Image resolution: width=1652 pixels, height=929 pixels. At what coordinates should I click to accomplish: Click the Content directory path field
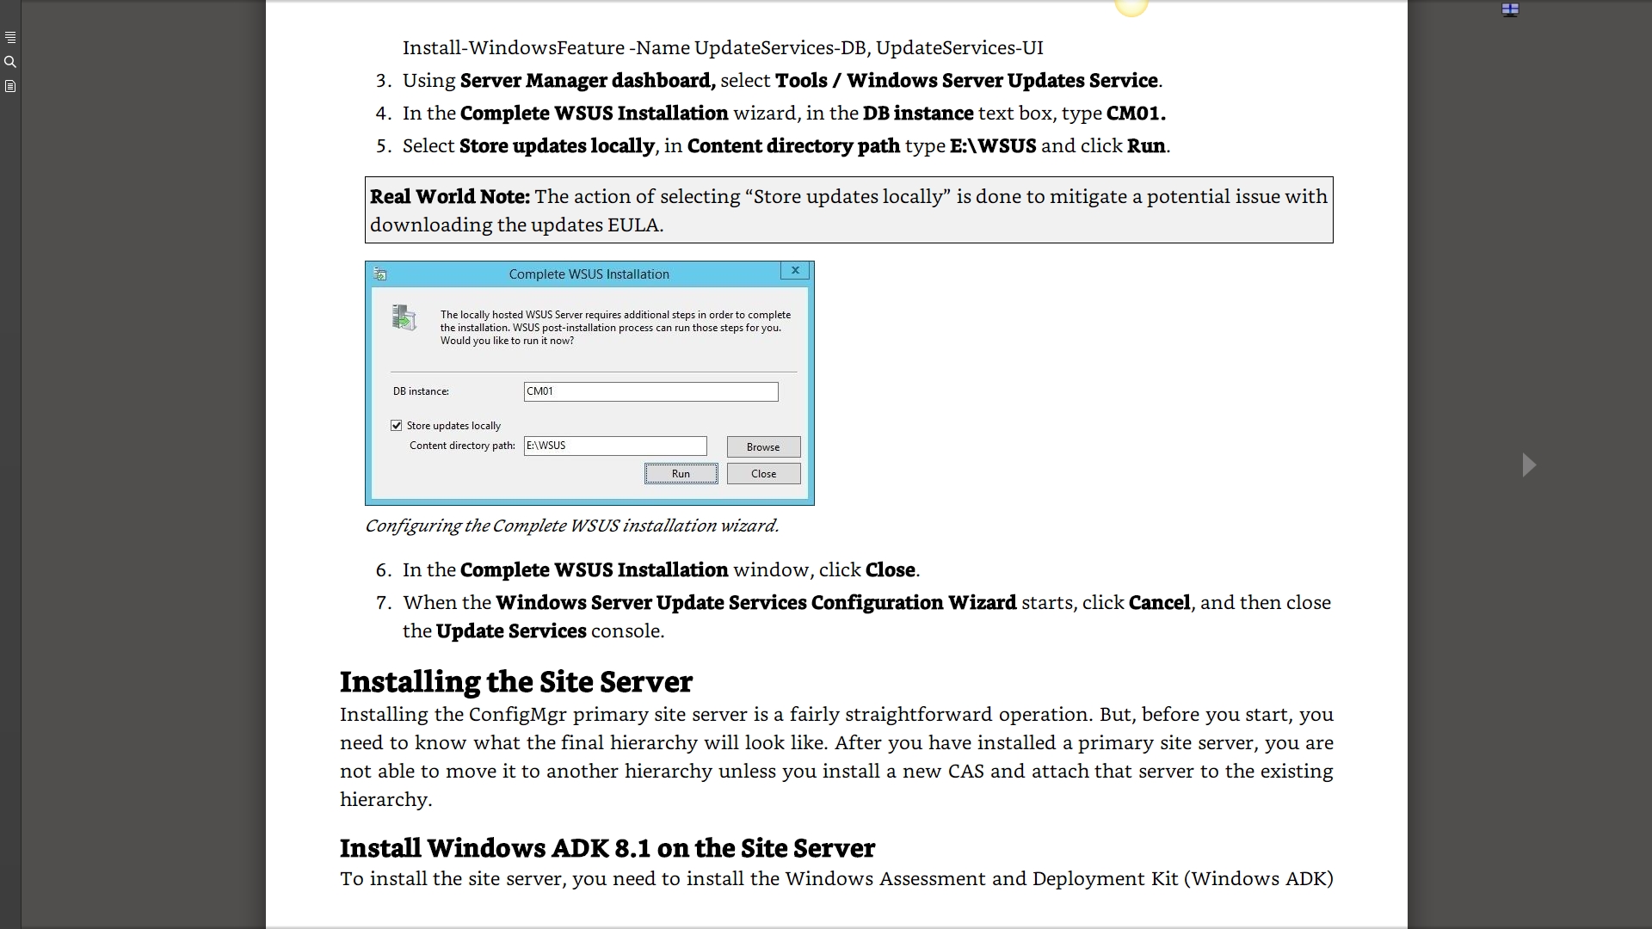point(614,446)
